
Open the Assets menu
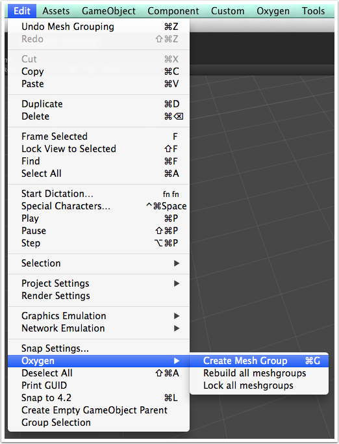coord(56,11)
